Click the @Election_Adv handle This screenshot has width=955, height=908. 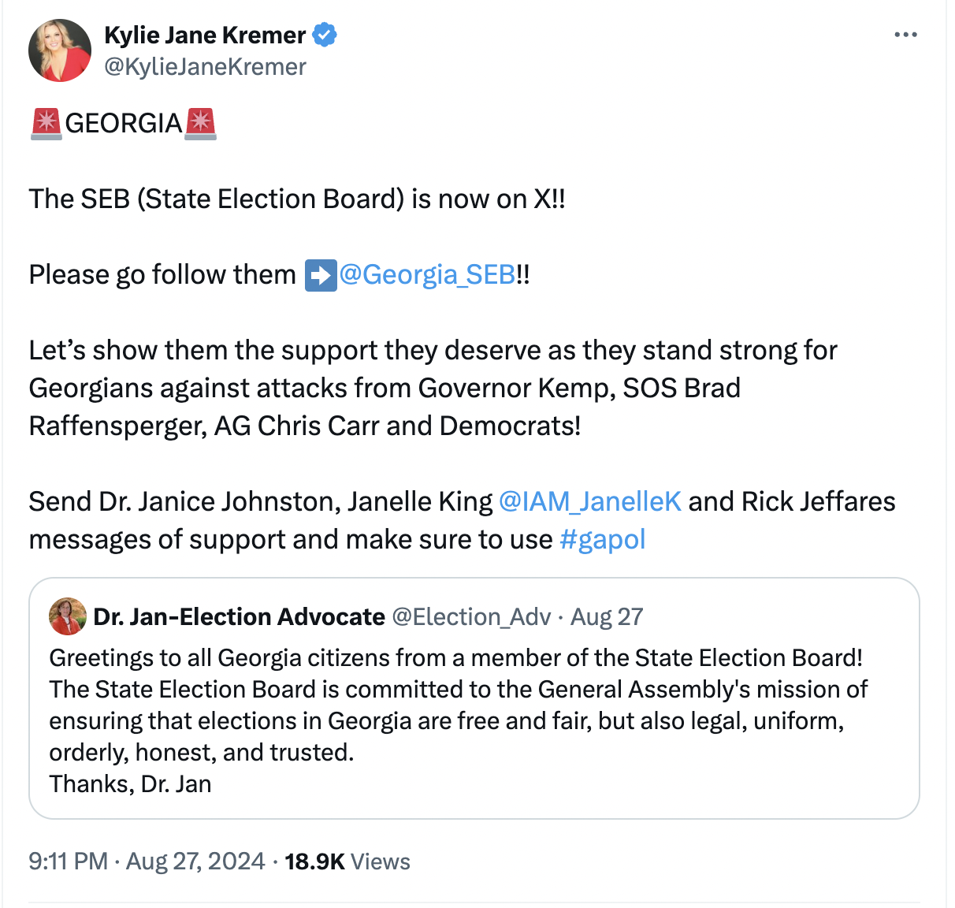[x=471, y=616]
